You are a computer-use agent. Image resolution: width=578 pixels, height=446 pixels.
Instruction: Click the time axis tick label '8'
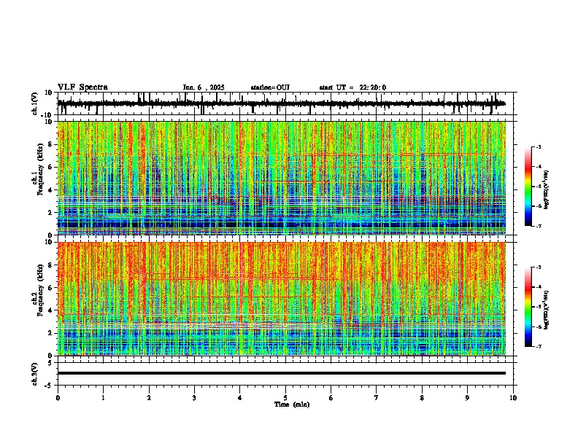pyautogui.click(x=422, y=398)
